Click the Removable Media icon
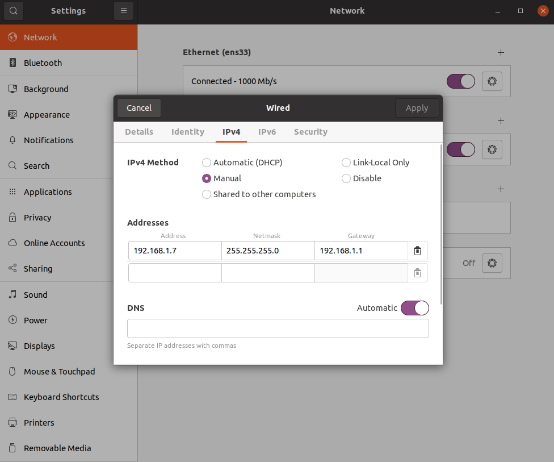Image resolution: width=554 pixels, height=462 pixels. click(x=12, y=448)
